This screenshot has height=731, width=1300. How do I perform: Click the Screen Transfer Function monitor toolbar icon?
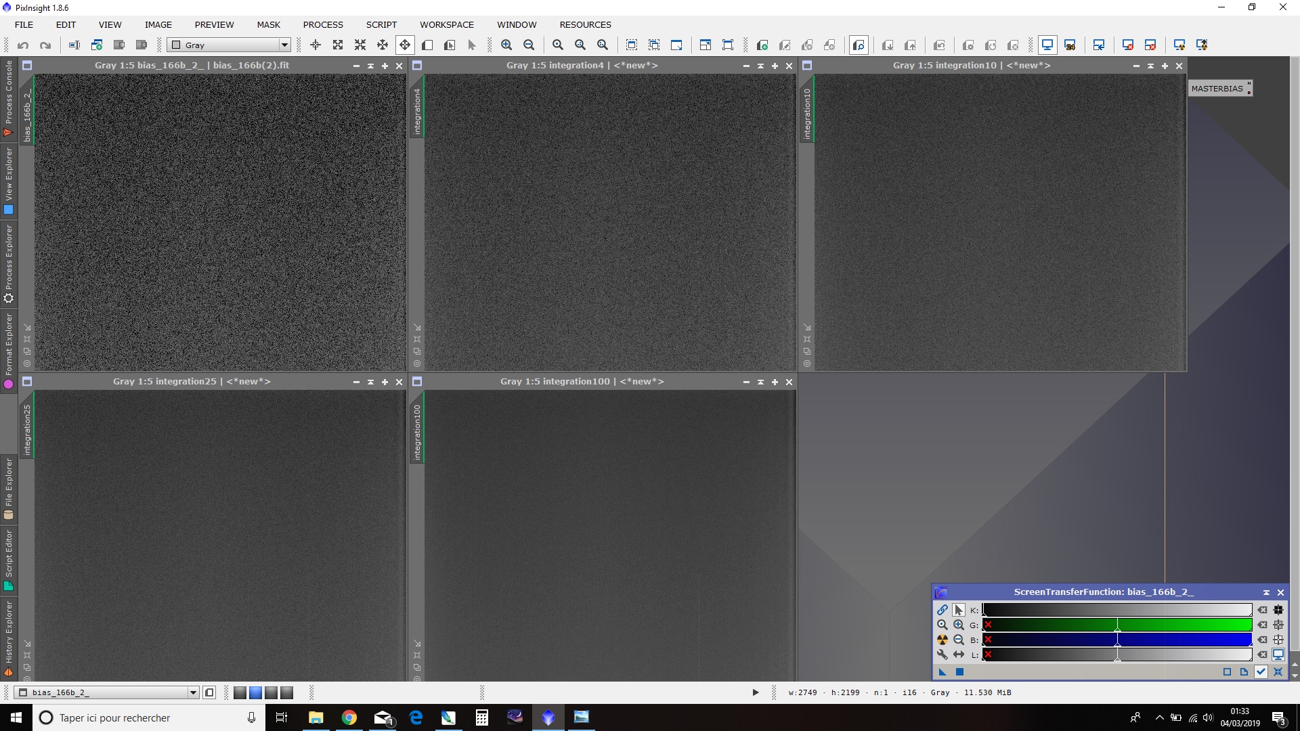(x=1047, y=45)
